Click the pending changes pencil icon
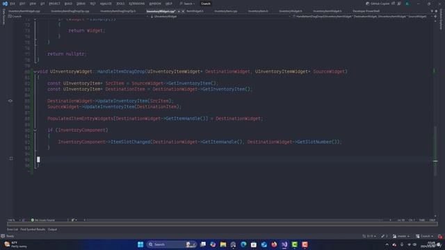Viewport: 445px width, 250px height. [385, 236]
